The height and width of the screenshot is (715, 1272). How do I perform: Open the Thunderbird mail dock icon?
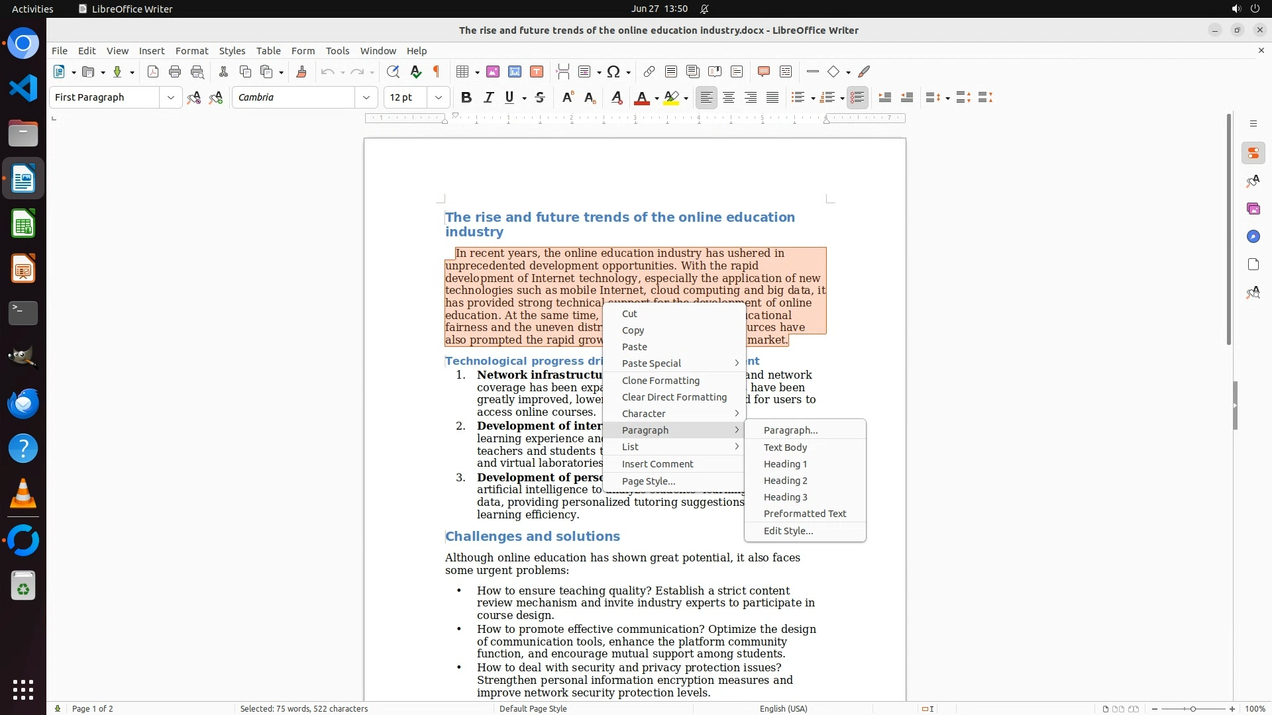tap(23, 403)
